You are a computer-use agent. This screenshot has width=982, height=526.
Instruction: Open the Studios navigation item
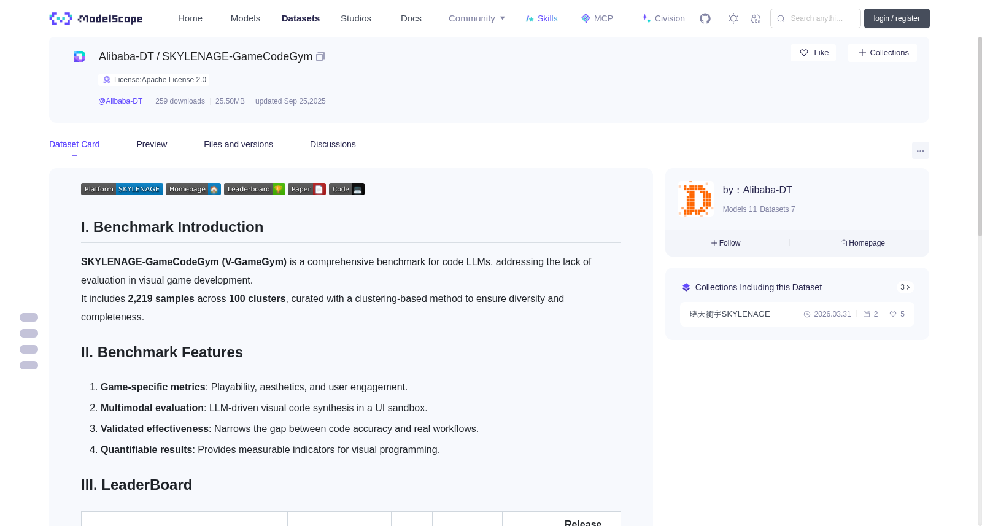(356, 18)
